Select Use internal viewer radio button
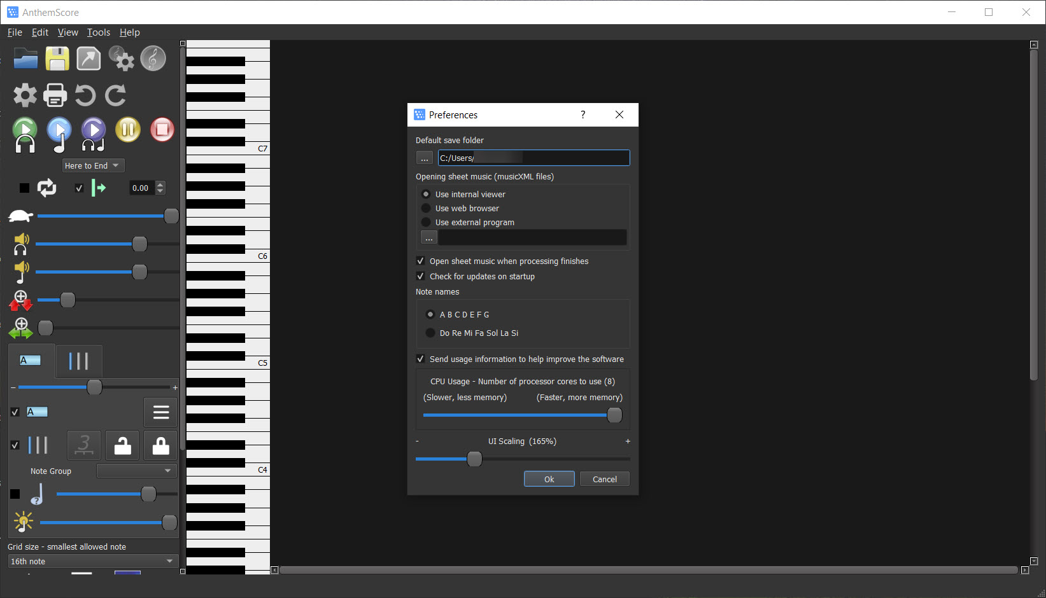The width and height of the screenshot is (1046, 598). coord(426,194)
